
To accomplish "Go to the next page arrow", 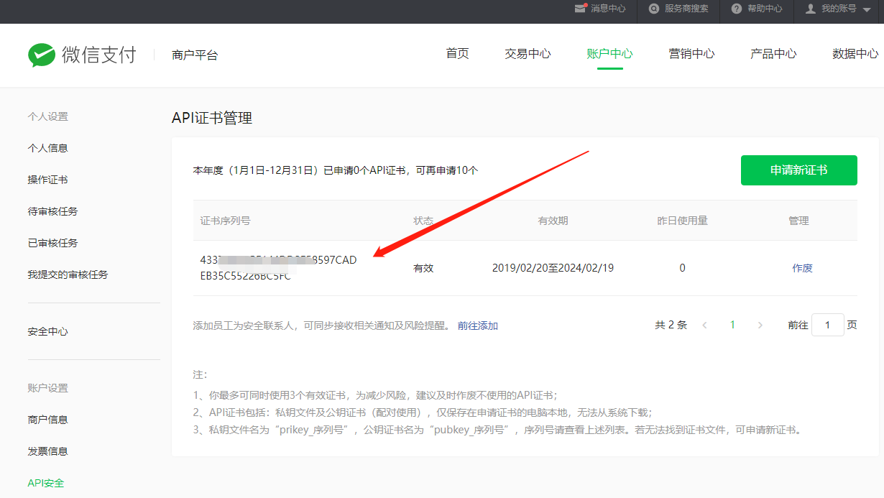I will pos(760,326).
